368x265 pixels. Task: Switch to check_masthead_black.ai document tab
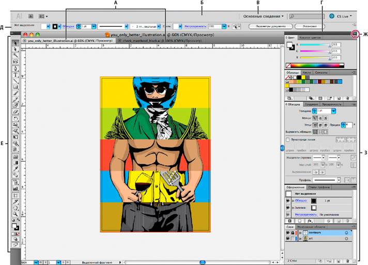(x=161, y=41)
